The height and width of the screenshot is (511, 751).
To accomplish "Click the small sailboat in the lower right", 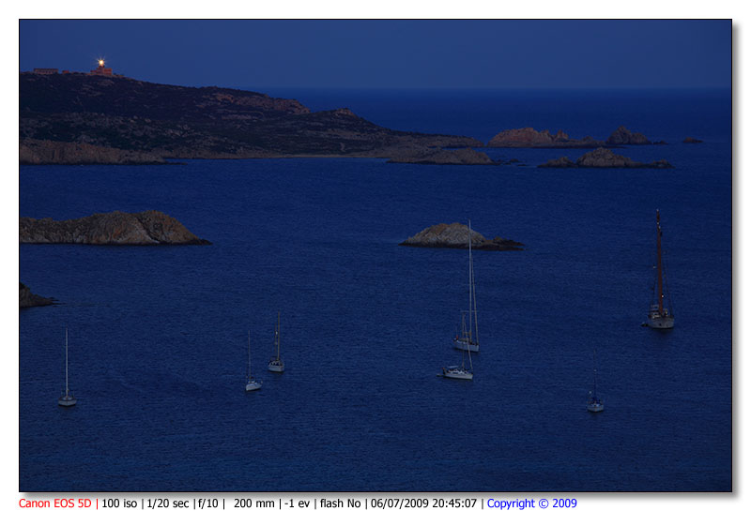I will click(595, 404).
